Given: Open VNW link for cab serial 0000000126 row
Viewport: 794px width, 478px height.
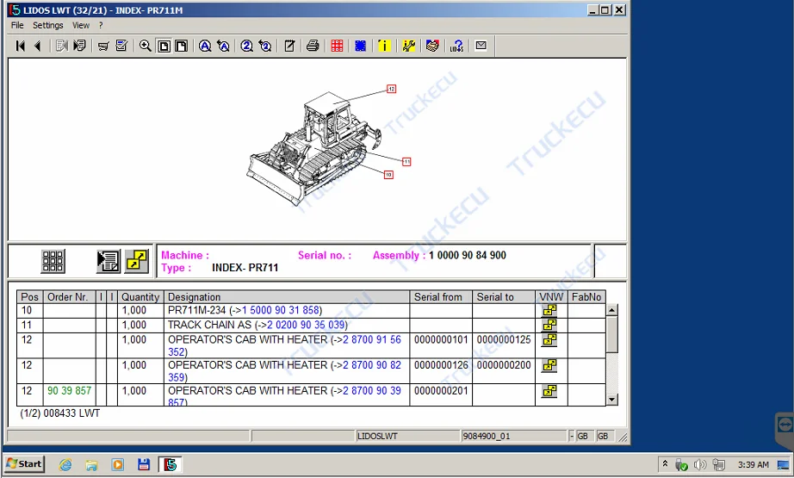Looking at the screenshot, I should (550, 365).
